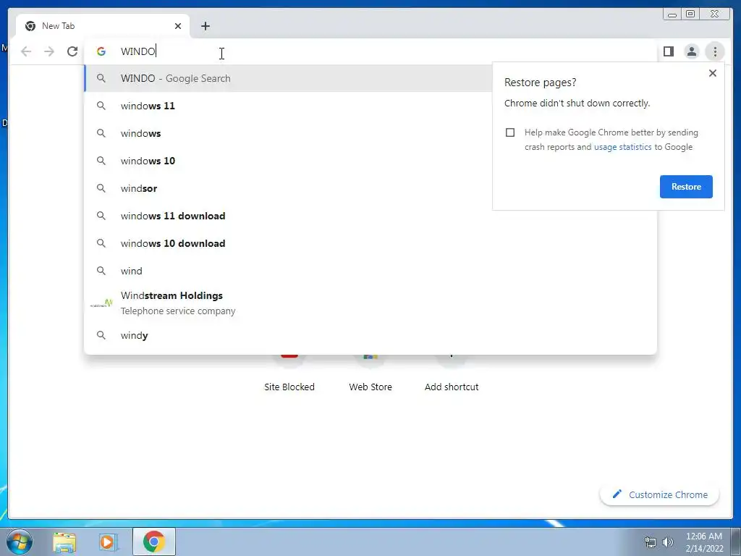
Task: Click the Chrome taskbar icon
Action: tap(154, 542)
